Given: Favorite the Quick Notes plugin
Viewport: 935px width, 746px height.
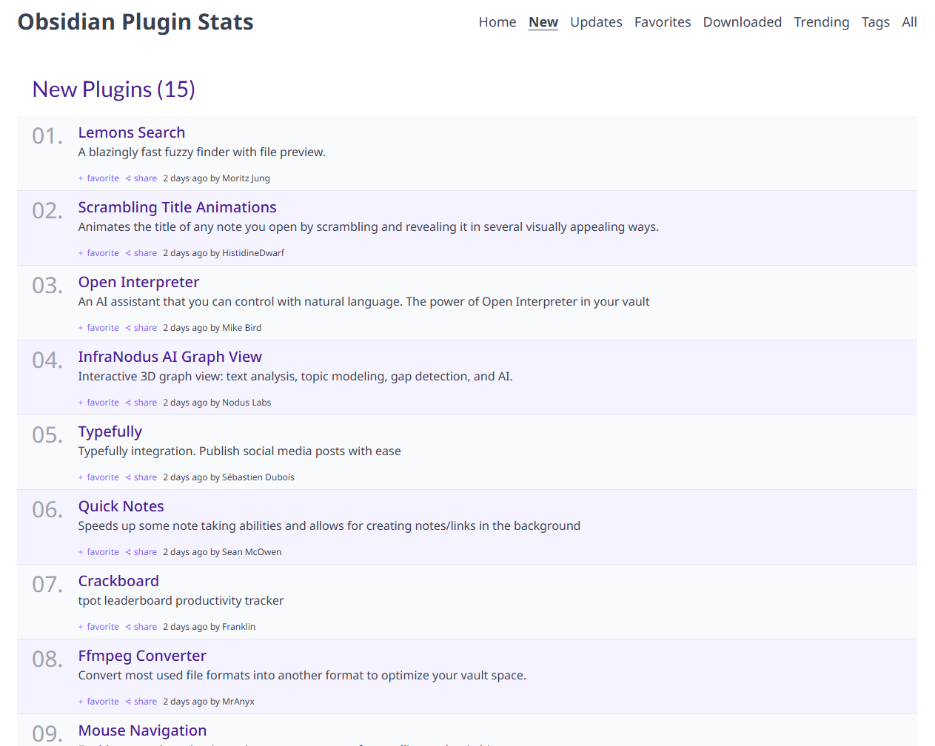Looking at the screenshot, I should 98,552.
